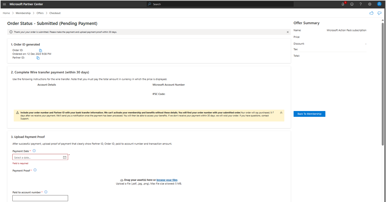
Task: Focus the Payment Date field
Action: [40, 157]
